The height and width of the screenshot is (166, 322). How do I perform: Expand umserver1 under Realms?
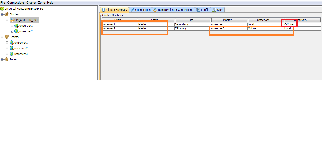7,43
